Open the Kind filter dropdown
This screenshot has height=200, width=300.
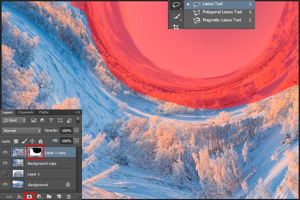(x=15, y=121)
